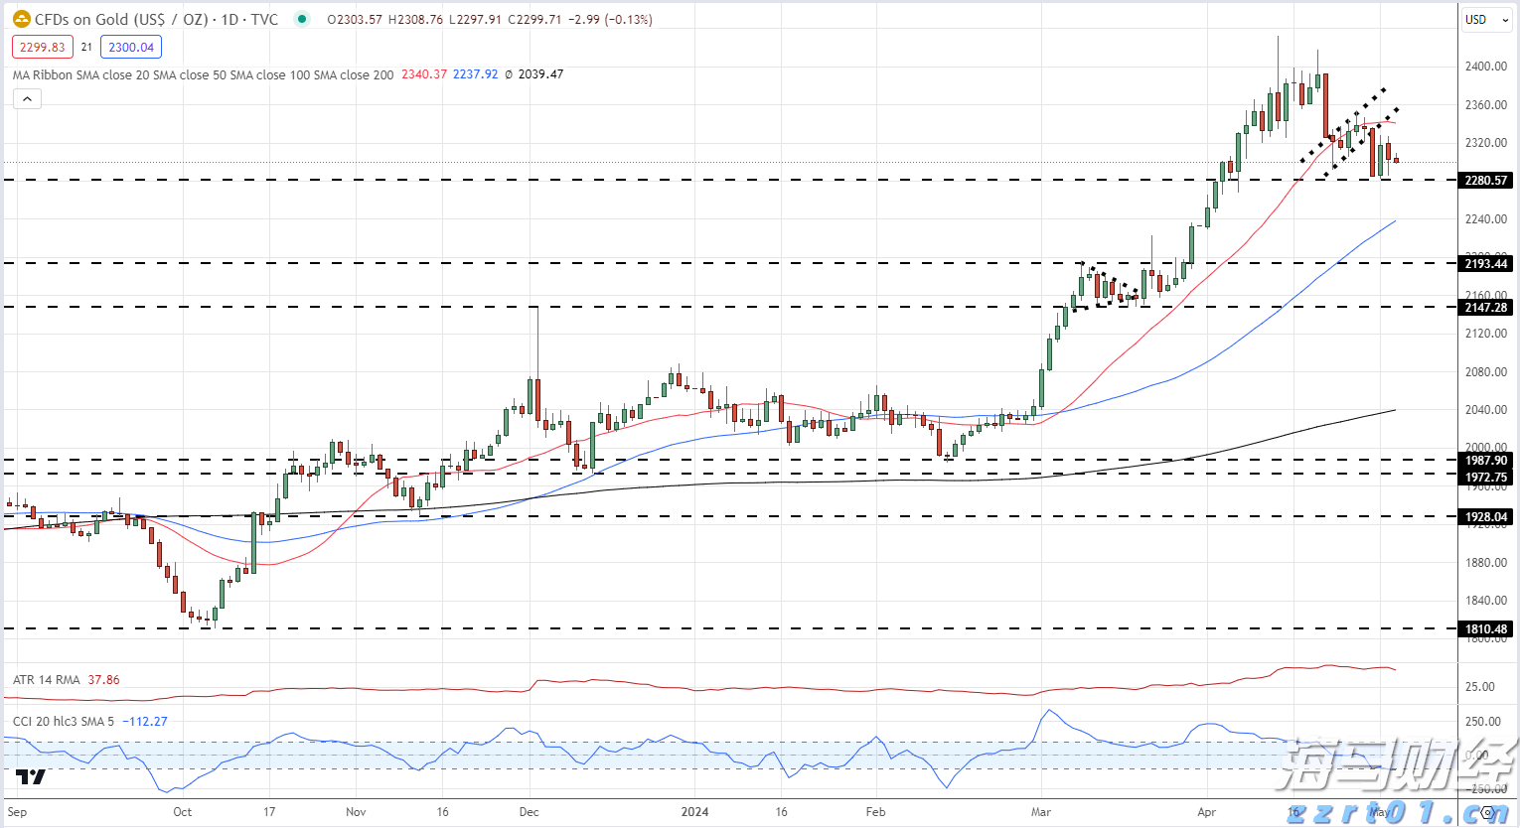Click the spread value 21
The height and width of the screenshot is (828, 1520).
pyautogui.click(x=86, y=47)
